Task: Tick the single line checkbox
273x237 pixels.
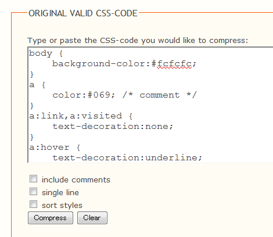Action: (x=33, y=192)
